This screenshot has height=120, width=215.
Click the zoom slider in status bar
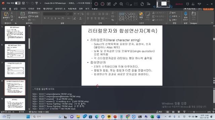pos(197,112)
